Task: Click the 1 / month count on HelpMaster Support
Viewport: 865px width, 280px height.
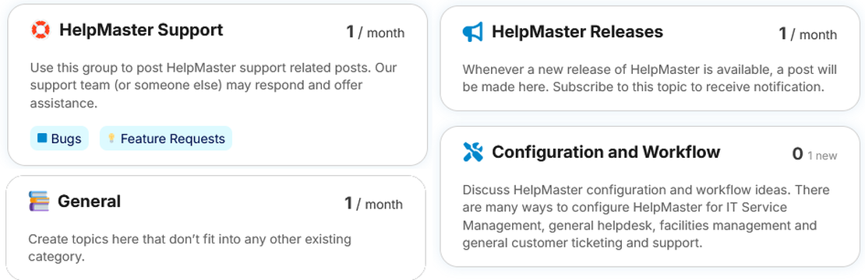Action: coord(375,33)
